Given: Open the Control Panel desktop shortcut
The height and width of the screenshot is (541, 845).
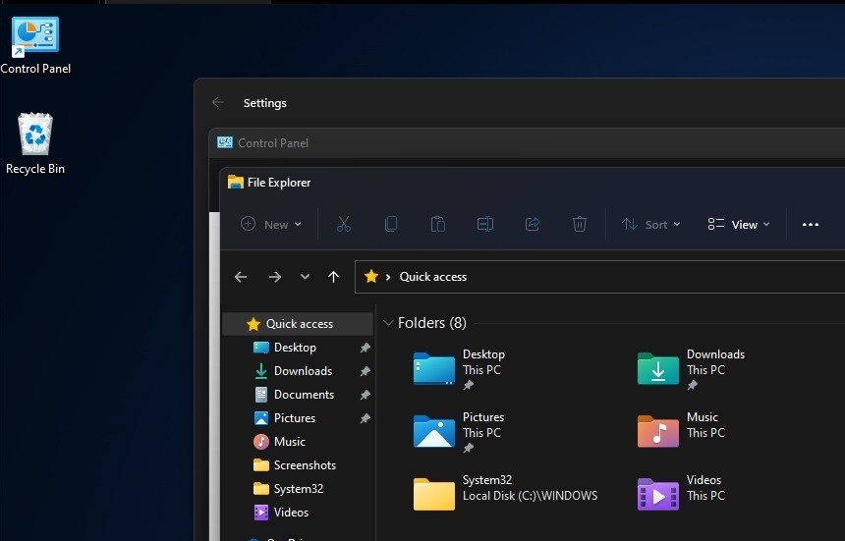Looking at the screenshot, I should point(35,45).
